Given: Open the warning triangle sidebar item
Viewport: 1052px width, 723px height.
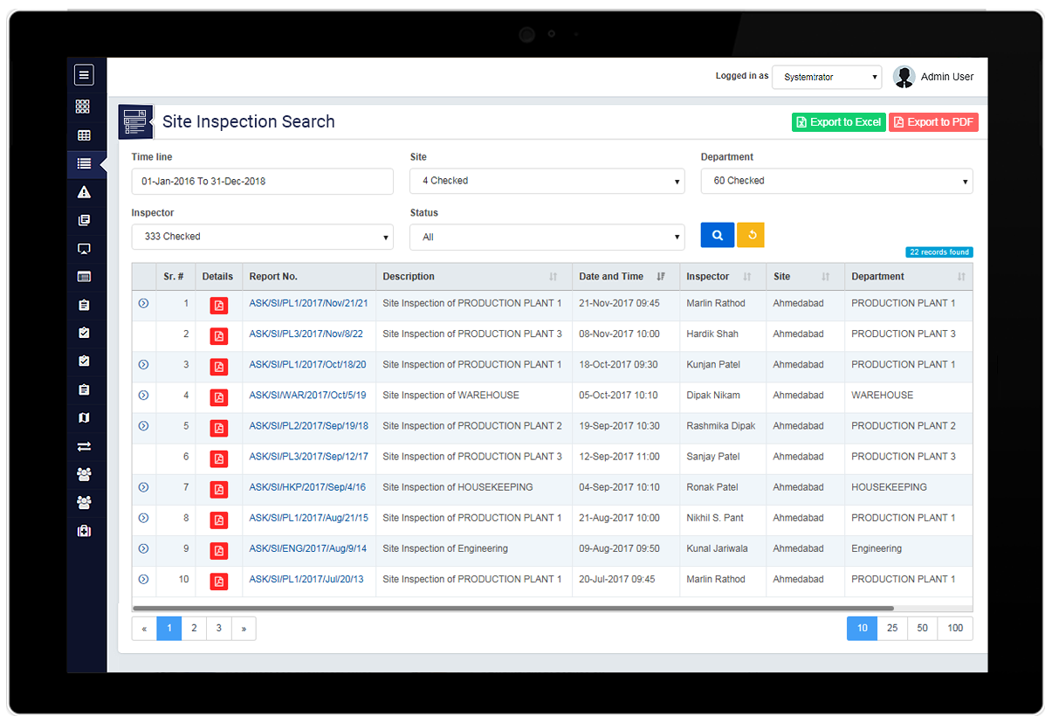Looking at the screenshot, I should point(84,192).
